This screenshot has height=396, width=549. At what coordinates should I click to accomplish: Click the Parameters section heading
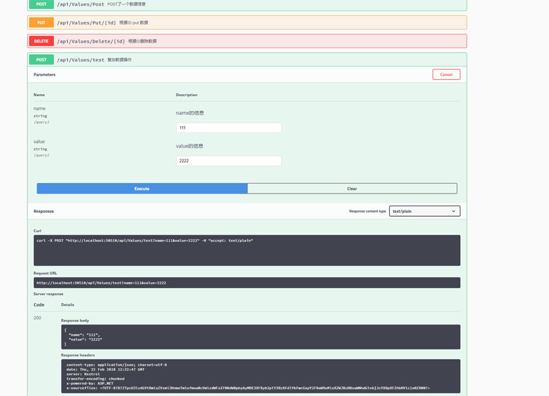[45, 75]
